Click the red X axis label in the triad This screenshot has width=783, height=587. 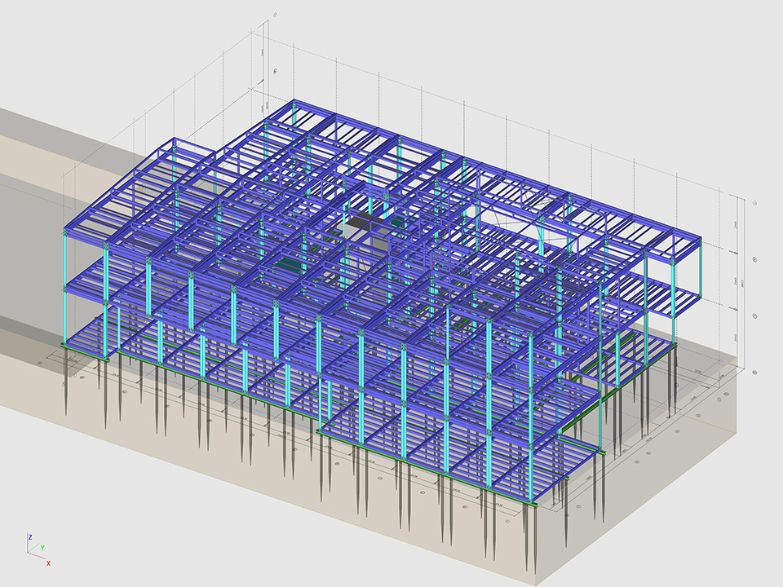click(49, 563)
